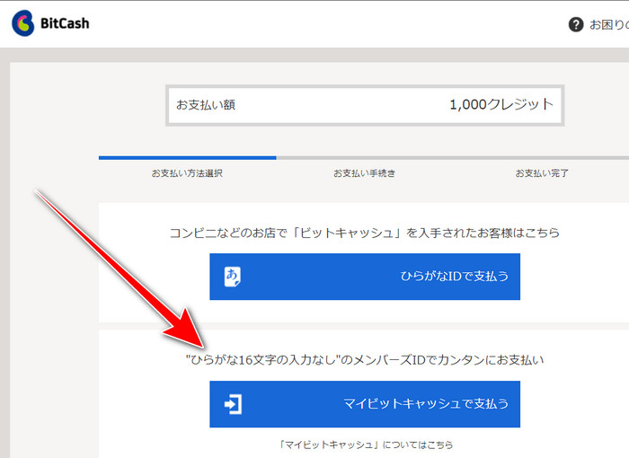
Task: Select the お支払い手続き step label
Action: [x=364, y=173]
